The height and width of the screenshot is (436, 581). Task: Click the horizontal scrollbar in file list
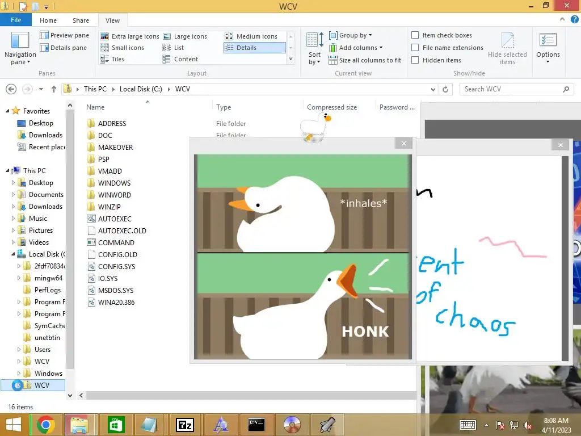pyautogui.click(x=250, y=396)
